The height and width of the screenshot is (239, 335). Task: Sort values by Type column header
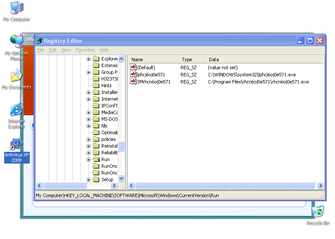191,60
